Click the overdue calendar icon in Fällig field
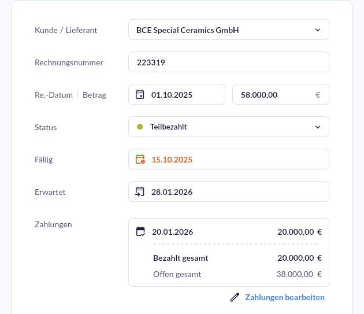The height and width of the screenshot is (314, 364). click(140, 159)
